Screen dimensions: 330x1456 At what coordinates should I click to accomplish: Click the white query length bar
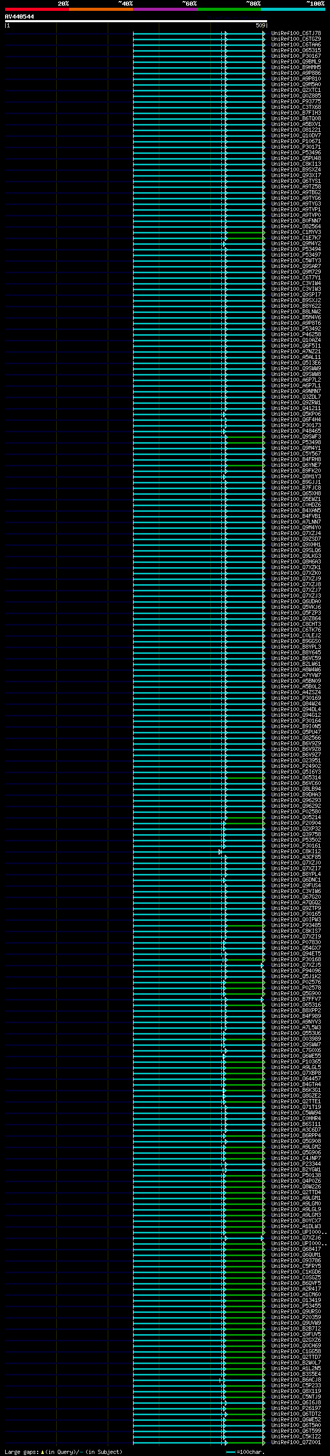(x=136, y=21)
